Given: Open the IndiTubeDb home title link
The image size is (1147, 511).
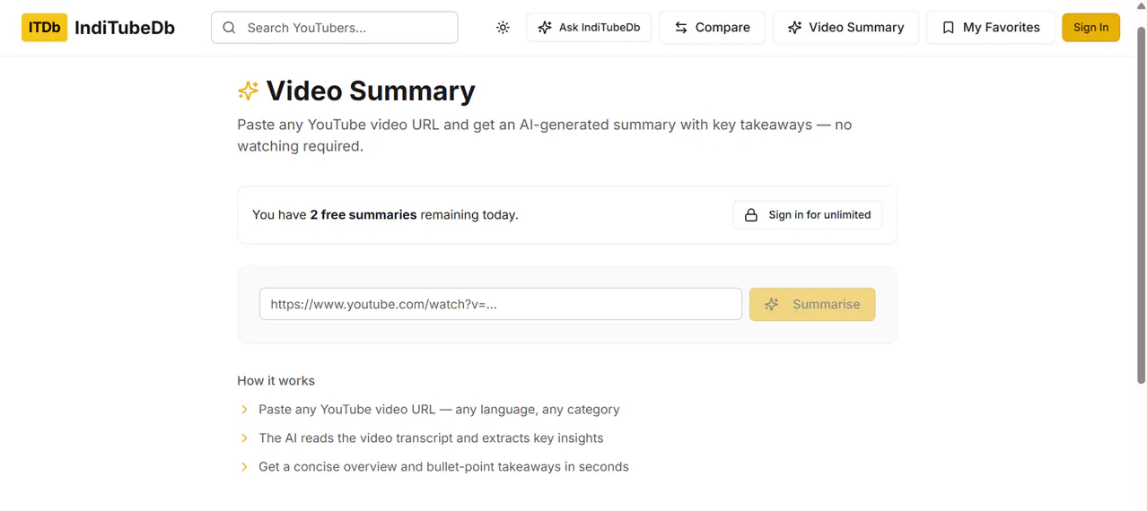Looking at the screenshot, I should 125,28.
